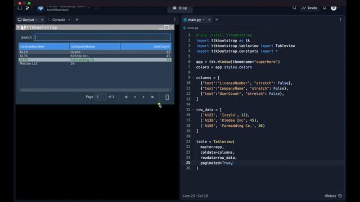The width and height of the screenshot is (360, 202).
Task: Expand the caret beside the Replit logo
Action: (x=31, y=8)
